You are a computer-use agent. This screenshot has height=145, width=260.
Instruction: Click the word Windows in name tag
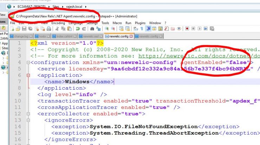pyautogui.click(x=77, y=82)
